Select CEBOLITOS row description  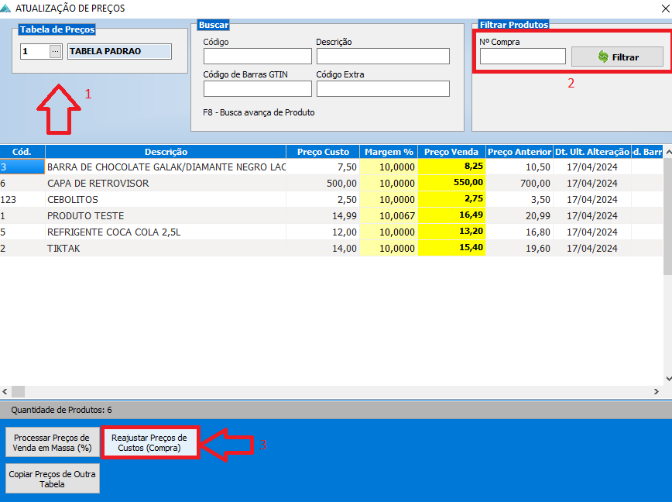click(x=166, y=199)
